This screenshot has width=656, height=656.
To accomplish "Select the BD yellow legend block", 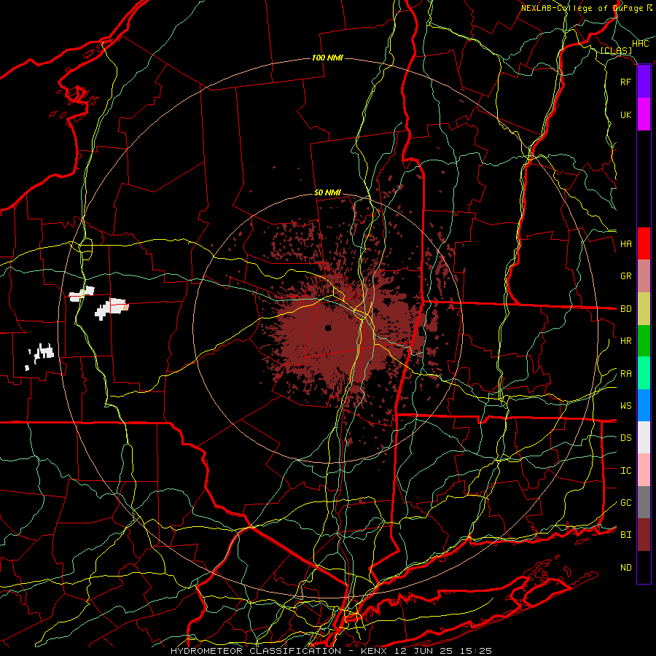I will (x=644, y=309).
